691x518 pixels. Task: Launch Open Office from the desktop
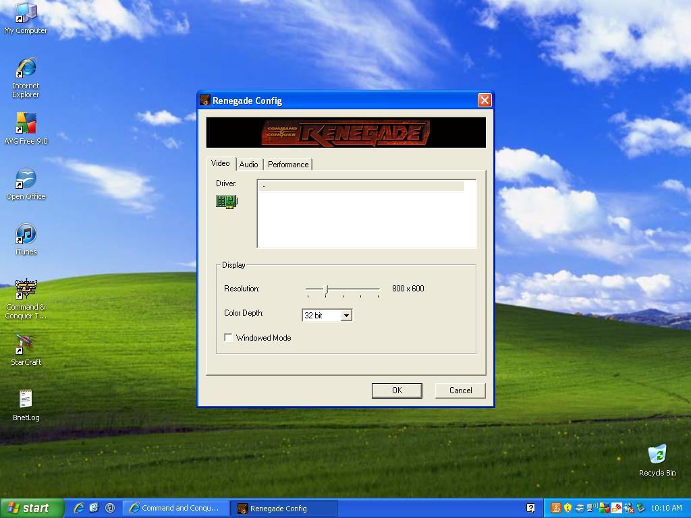26,179
